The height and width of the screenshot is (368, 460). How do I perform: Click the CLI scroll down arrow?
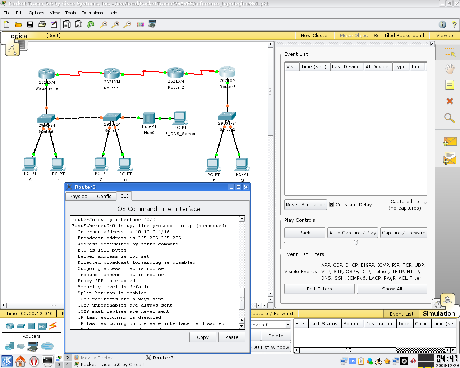242,326
